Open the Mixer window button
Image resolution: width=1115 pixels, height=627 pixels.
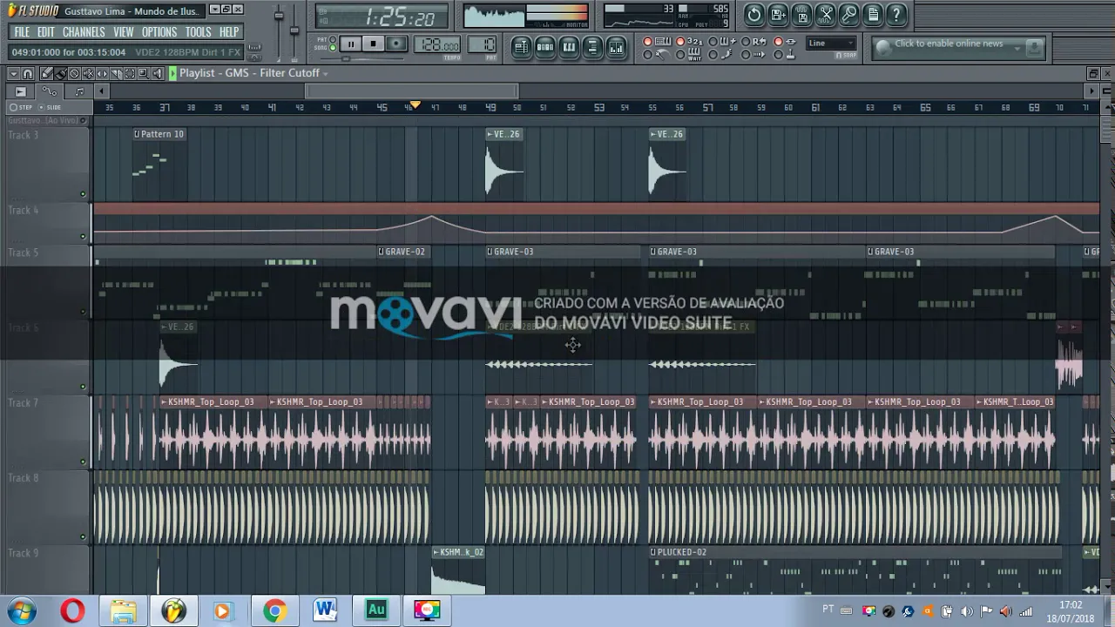(617, 47)
